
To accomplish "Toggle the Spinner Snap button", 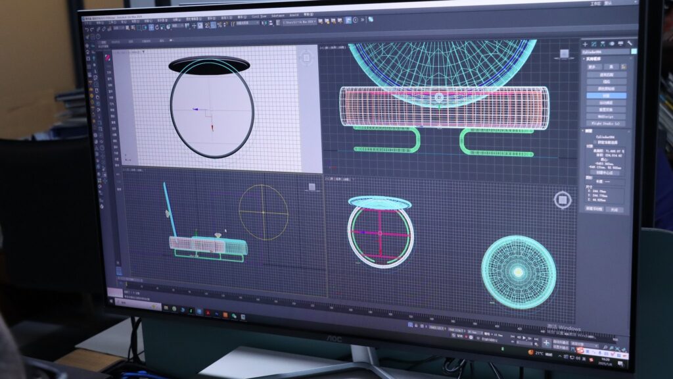I will tap(225, 25).
